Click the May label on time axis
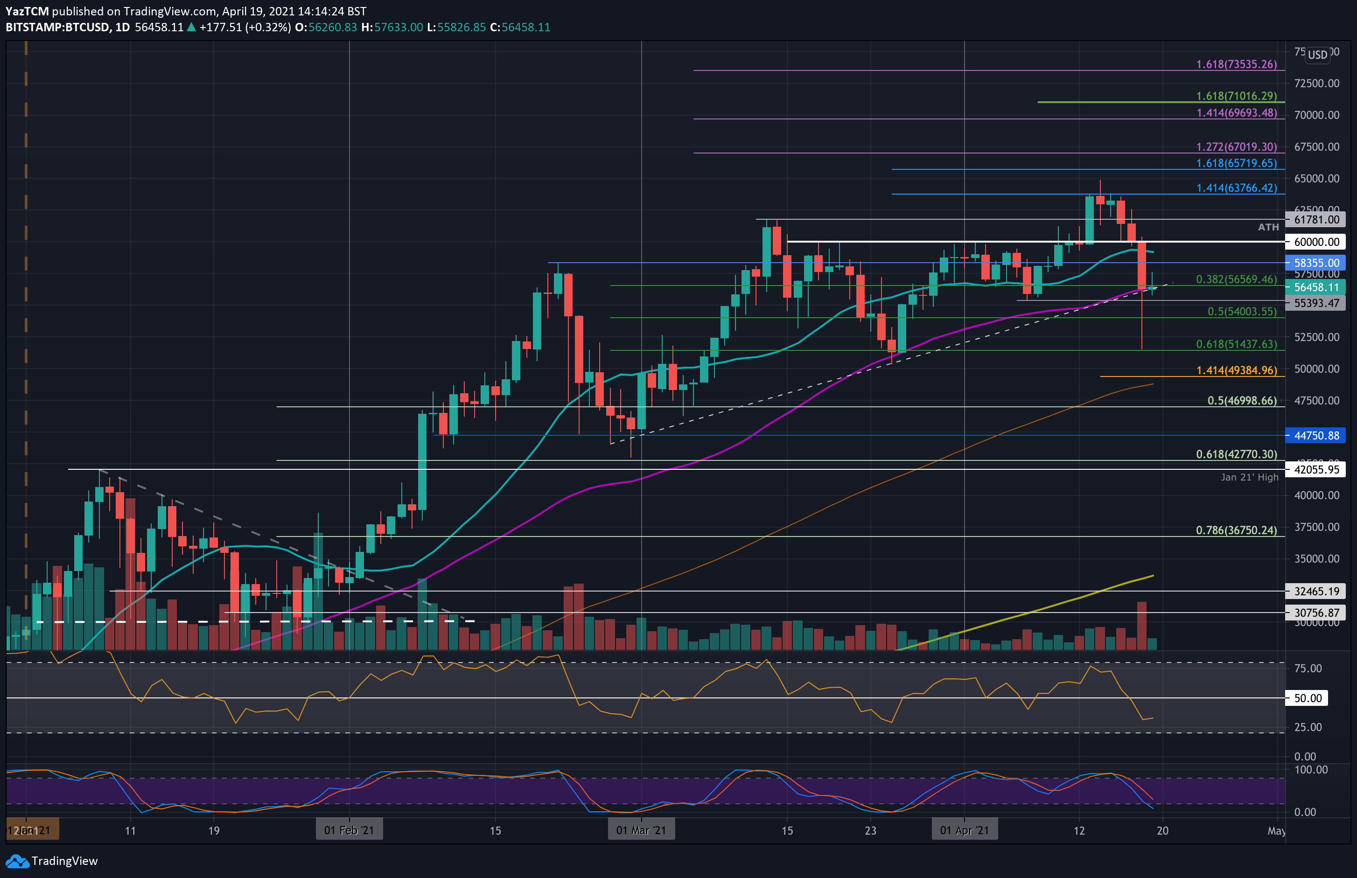 [1276, 831]
